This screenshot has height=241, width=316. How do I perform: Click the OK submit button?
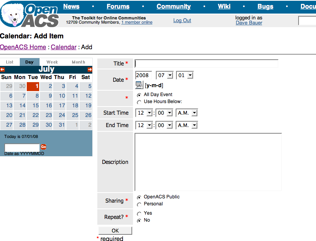pos(115,231)
